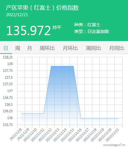Select the 日 daily tab
This screenshot has height=148, width=128.
(6, 48)
